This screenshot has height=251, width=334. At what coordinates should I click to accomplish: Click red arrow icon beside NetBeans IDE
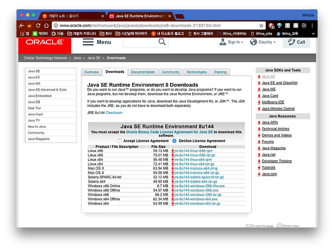259,102
